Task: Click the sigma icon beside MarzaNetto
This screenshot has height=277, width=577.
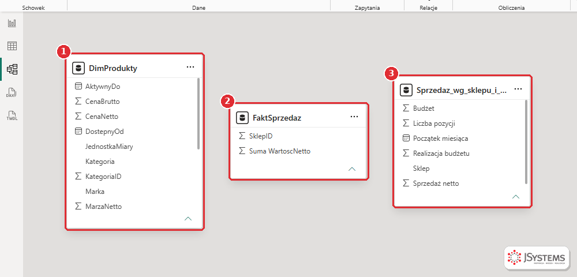Action: 78,207
